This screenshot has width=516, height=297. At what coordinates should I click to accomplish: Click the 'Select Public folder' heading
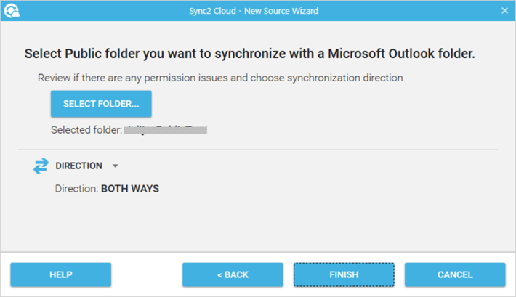coord(249,54)
